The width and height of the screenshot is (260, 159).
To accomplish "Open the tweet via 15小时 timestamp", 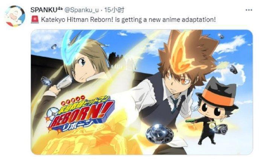I will pyautogui.click(x=114, y=10).
